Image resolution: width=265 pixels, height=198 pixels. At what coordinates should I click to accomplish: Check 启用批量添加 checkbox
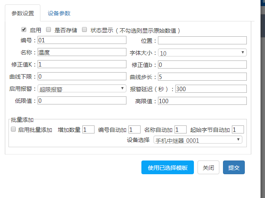pos(13,129)
